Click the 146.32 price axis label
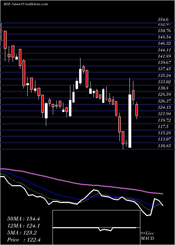175x245 pixels. click(x=164, y=43)
